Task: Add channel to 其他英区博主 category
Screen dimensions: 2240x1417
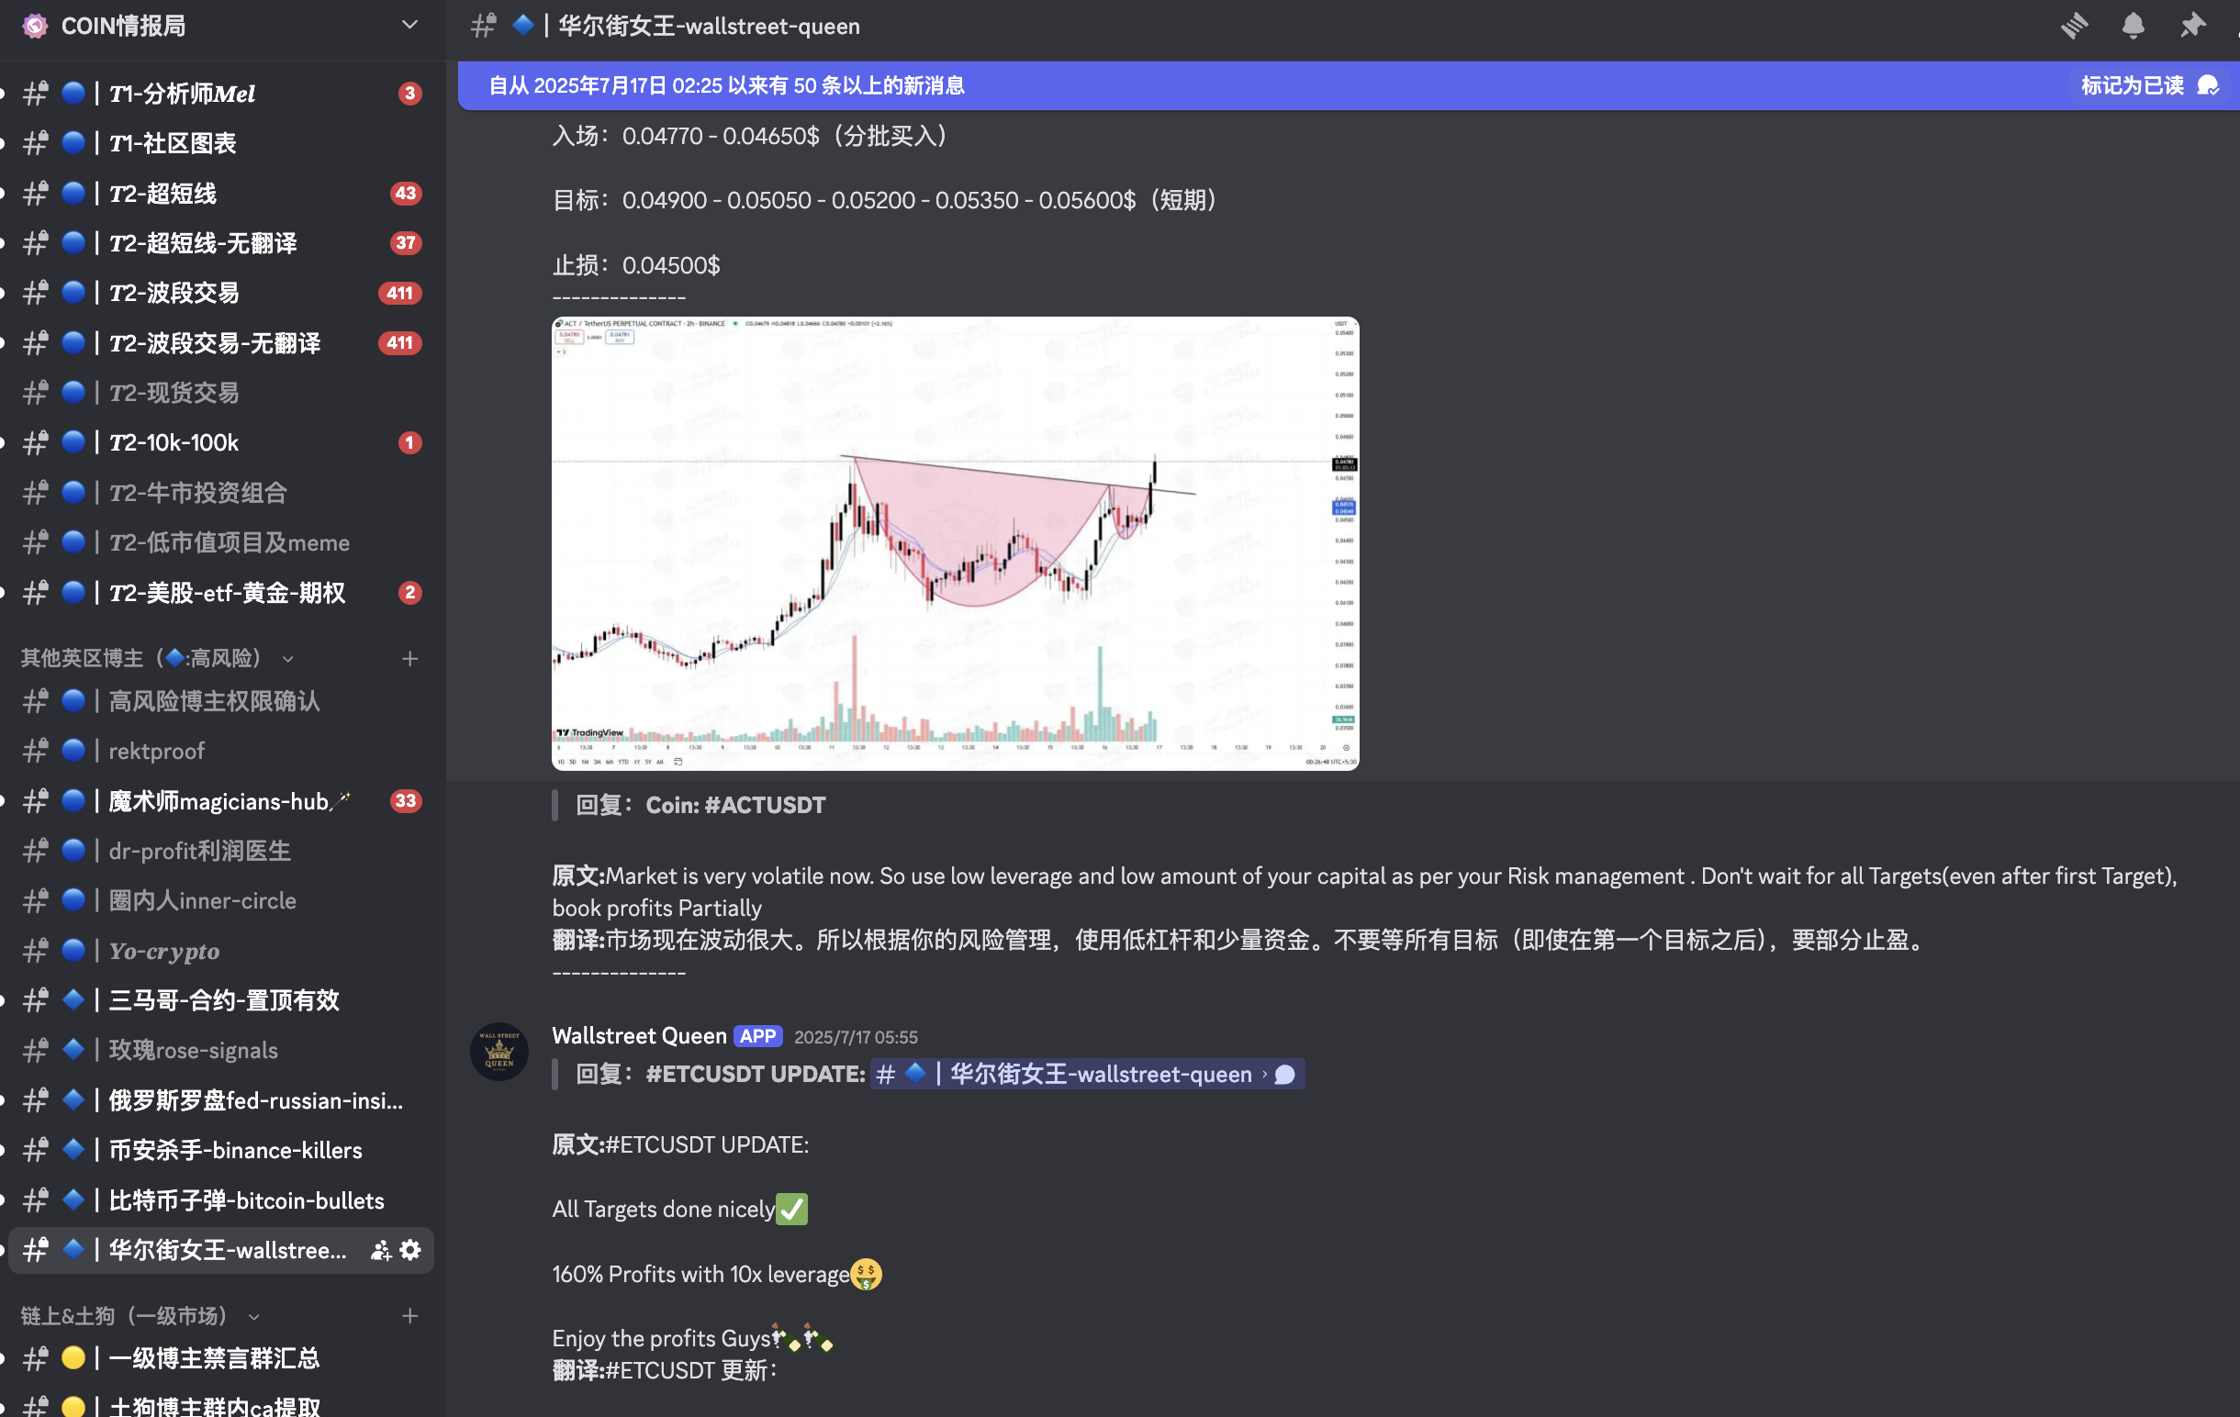Action: tap(409, 658)
